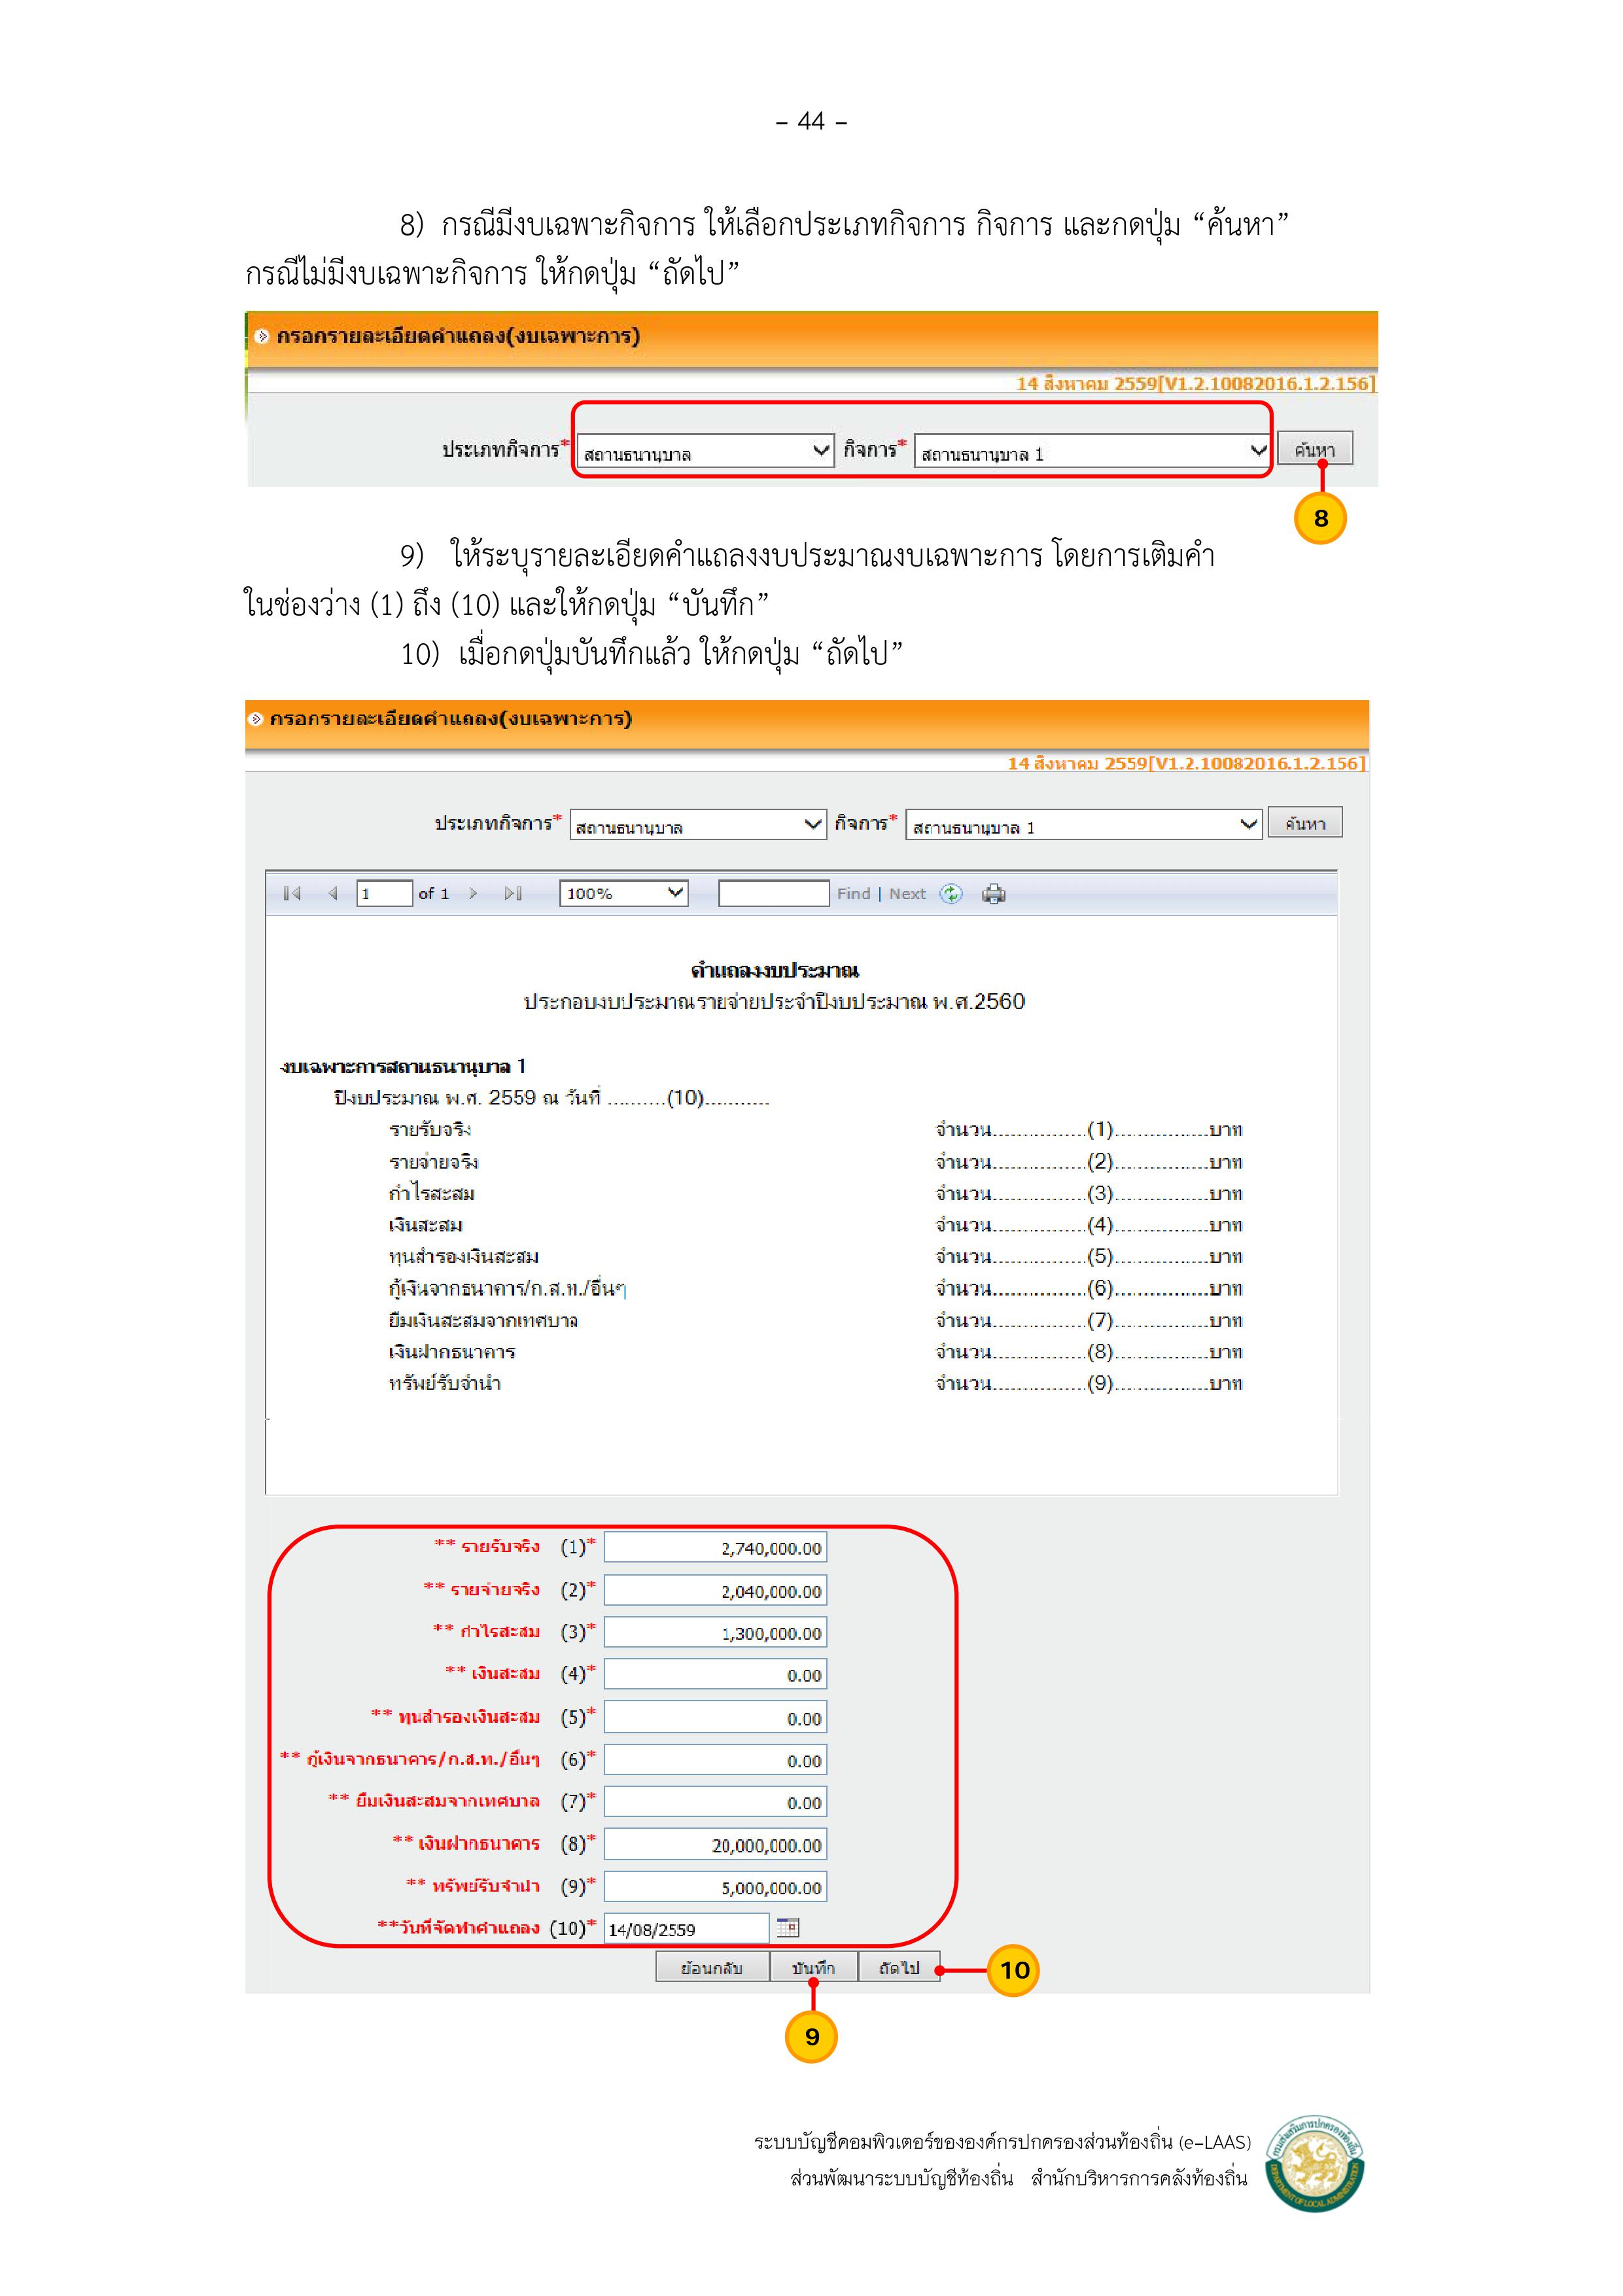Click the print report icon
This screenshot has width=1623, height=2296.
(x=993, y=894)
